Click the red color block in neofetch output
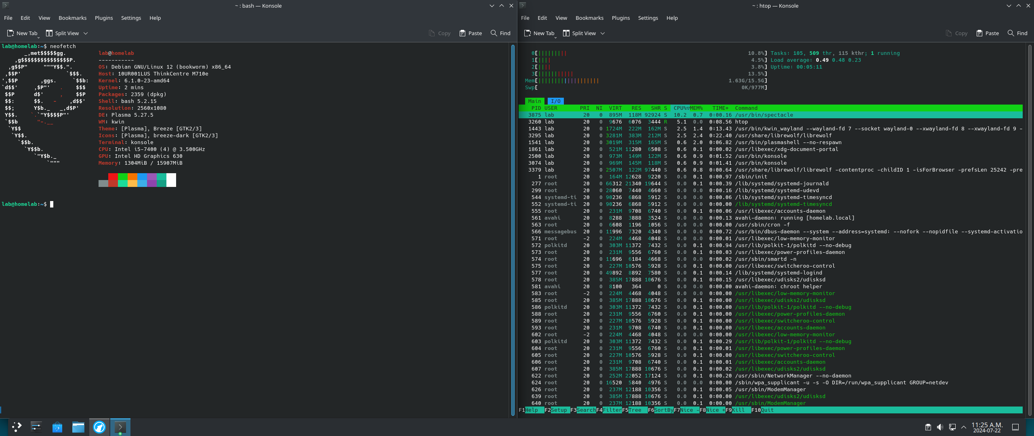The height and width of the screenshot is (436, 1034). point(113,176)
